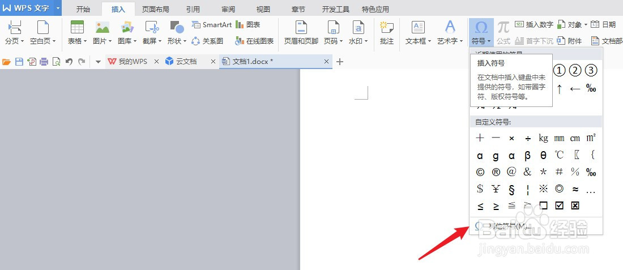This screenshot has width=623, height=270.
Task: Add a new document tab with plus
Action: (340, 62)
